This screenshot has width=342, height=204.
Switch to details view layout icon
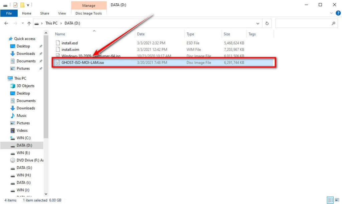[x=330, y=200]
